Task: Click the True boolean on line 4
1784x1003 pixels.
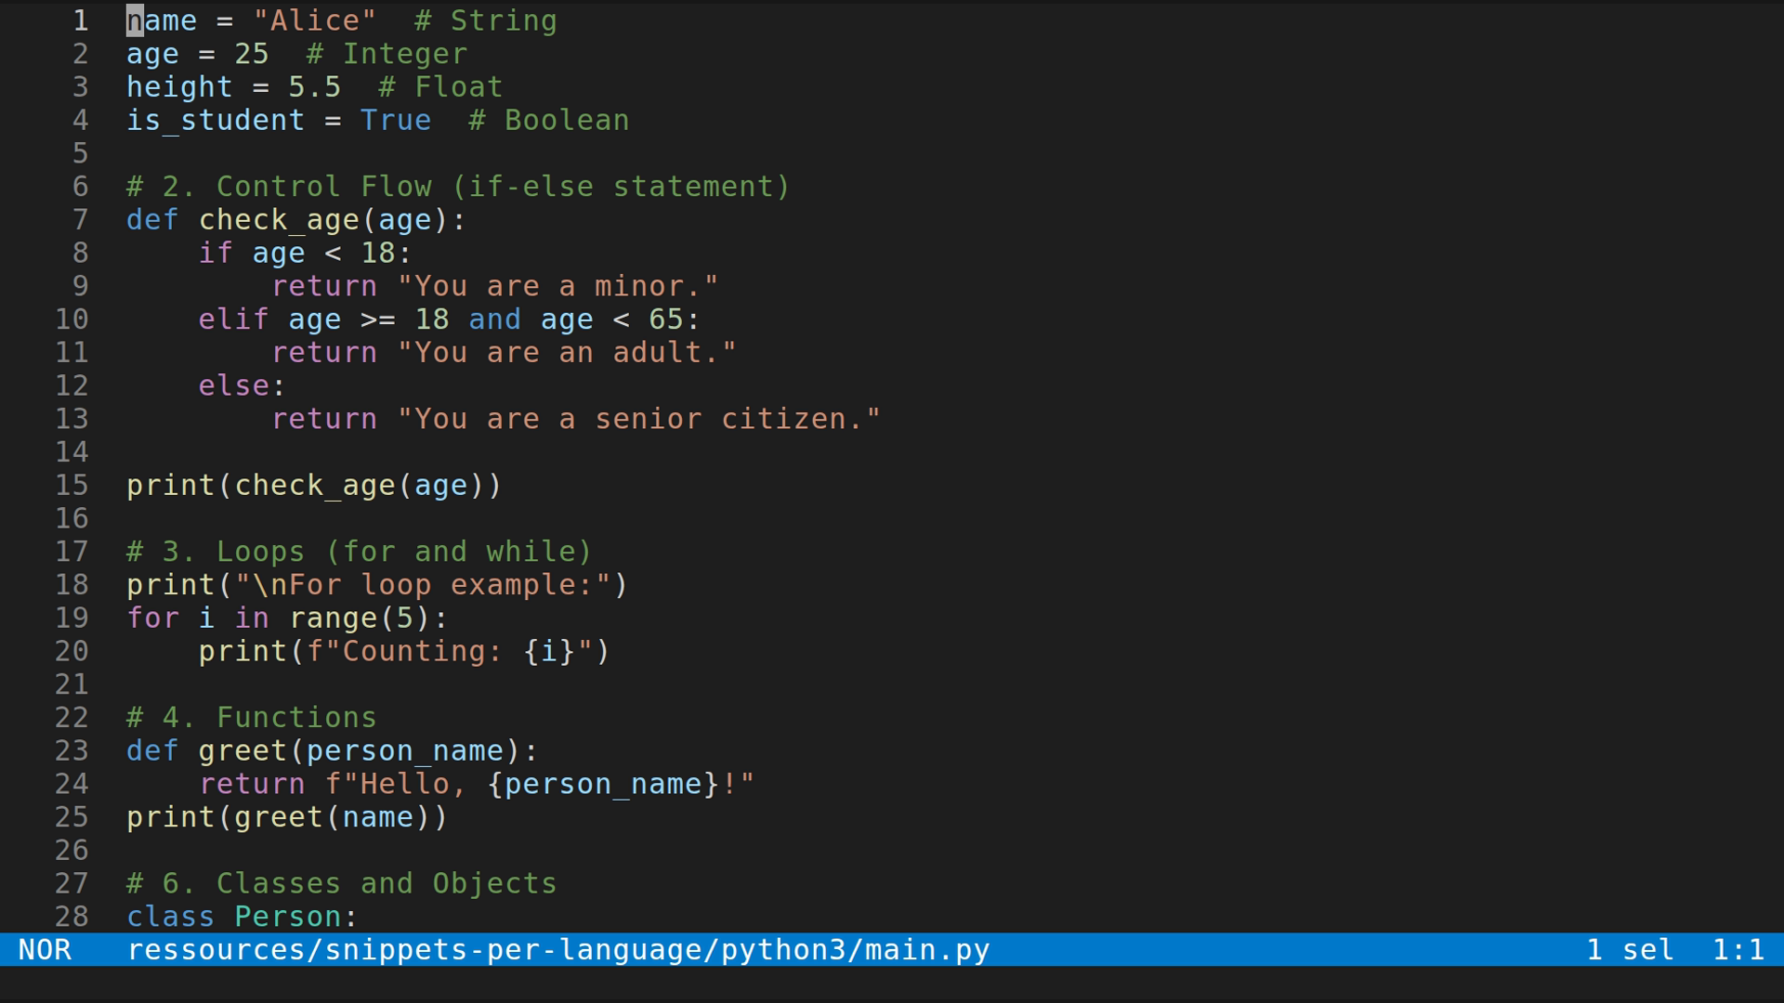Action: (x=396, y=120)
